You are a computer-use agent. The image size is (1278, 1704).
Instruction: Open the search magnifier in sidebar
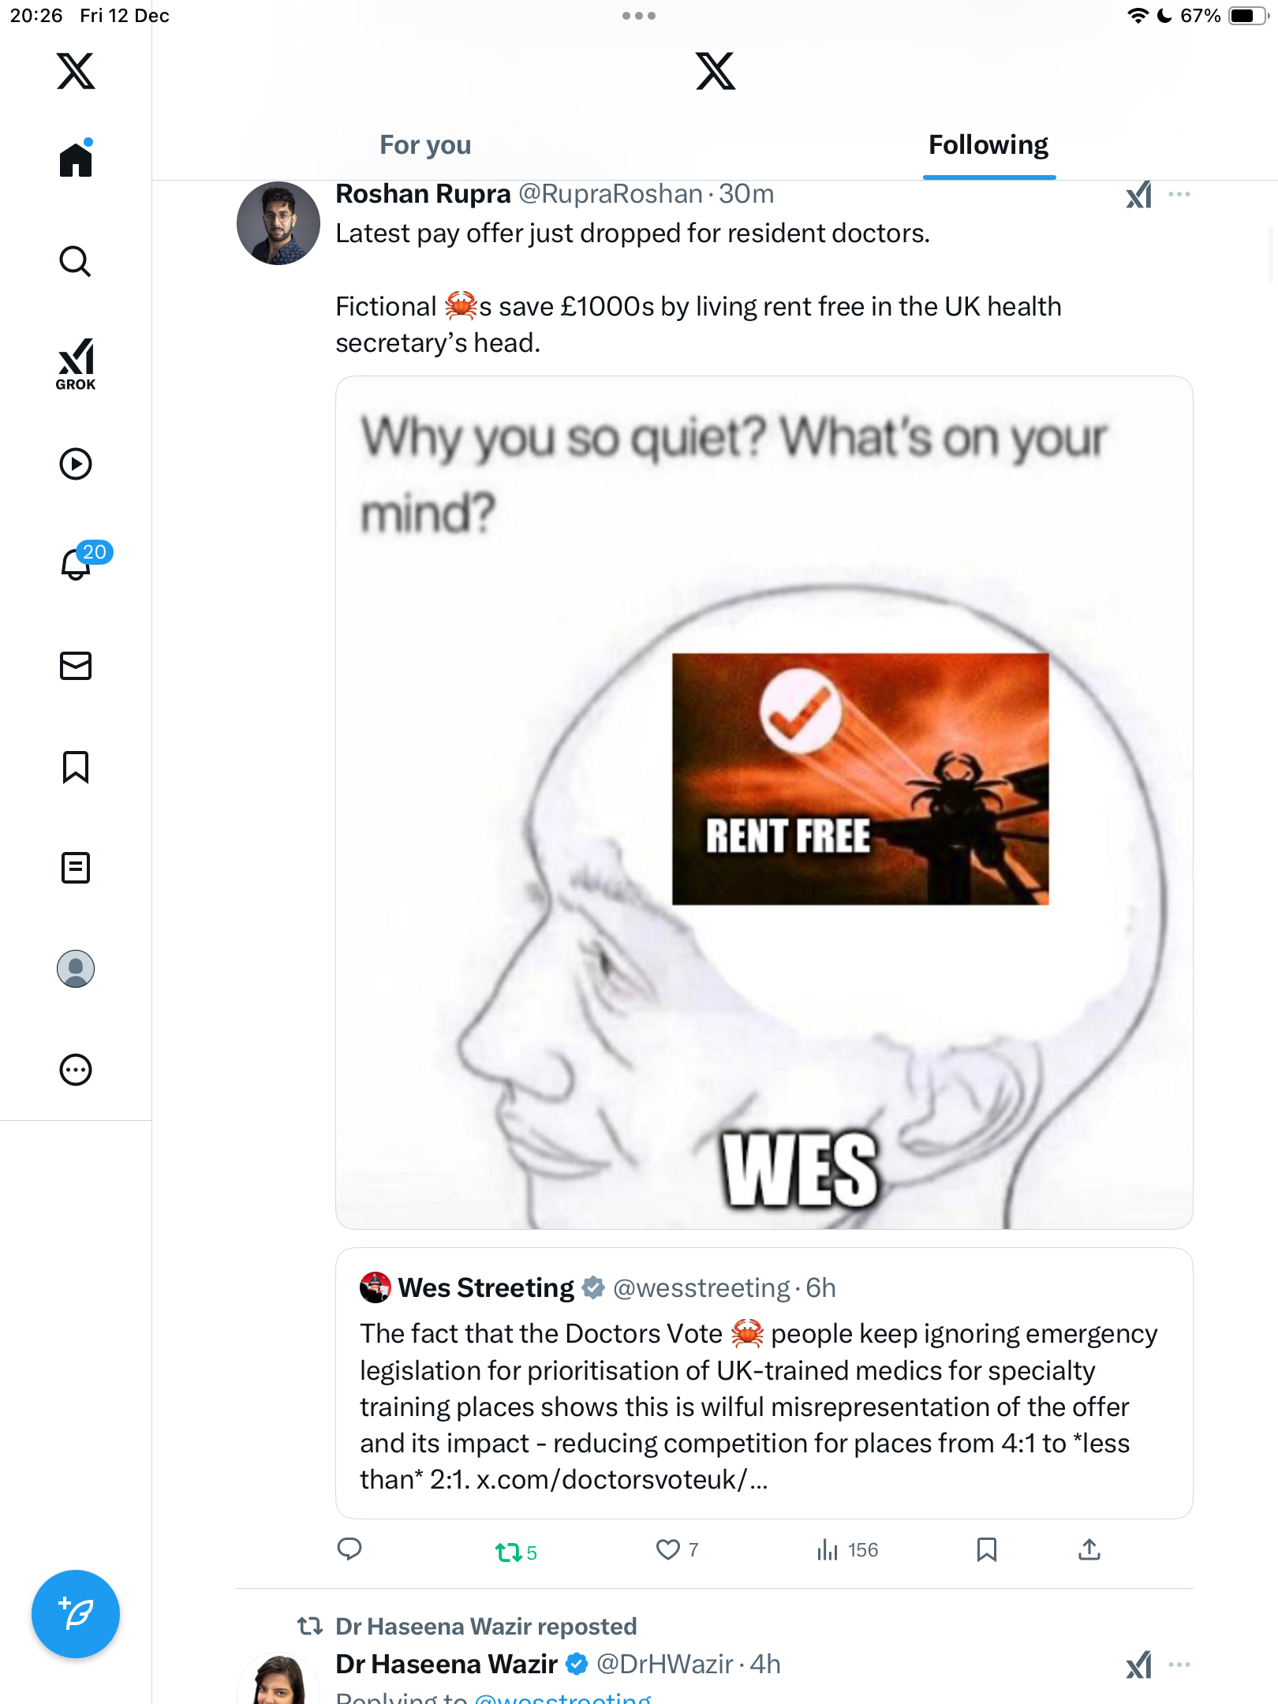click(76, 261)
